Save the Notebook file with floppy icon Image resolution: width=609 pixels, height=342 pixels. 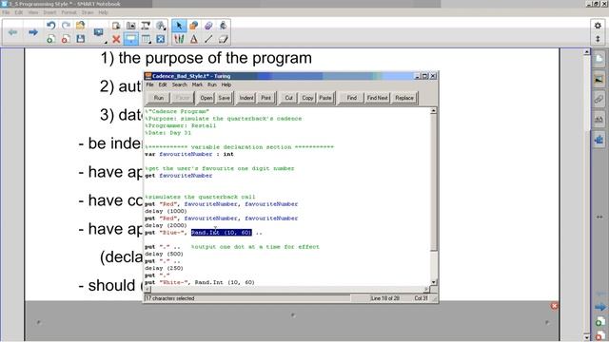coord(80,39)
